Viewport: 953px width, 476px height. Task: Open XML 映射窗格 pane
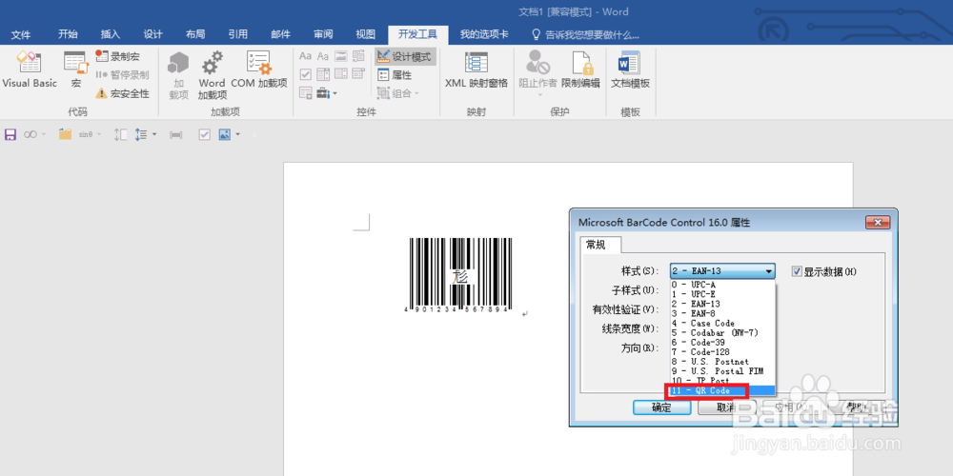click(x=476, y=69)
